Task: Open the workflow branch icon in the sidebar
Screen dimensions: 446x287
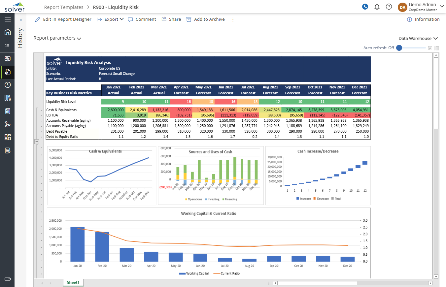Action: pyautogui.click(x=8, y=124)
